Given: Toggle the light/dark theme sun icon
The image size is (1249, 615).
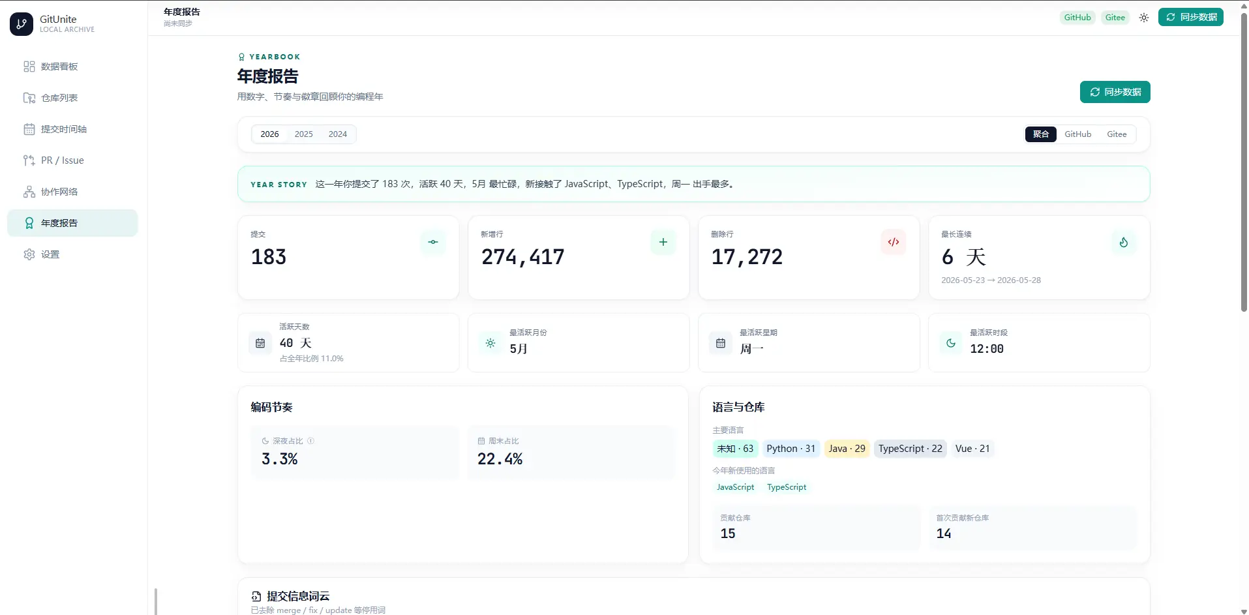Looking at the screenshot, I should (x=1144, y=18).
